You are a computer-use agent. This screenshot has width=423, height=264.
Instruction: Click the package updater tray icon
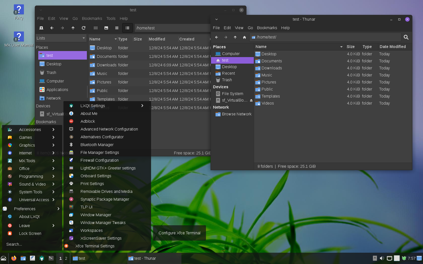[x=404, y=258]
